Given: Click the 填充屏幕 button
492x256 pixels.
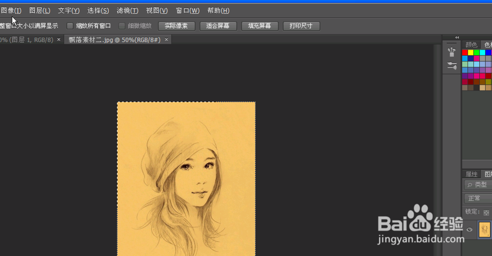Looking at the screenshot, I should [x=259, y=26].
